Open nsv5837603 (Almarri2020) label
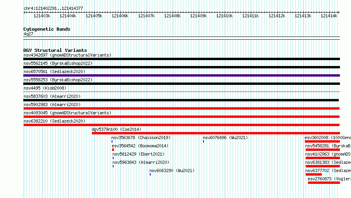The height and width of the screenshot is (198, 351). [52, 96]
